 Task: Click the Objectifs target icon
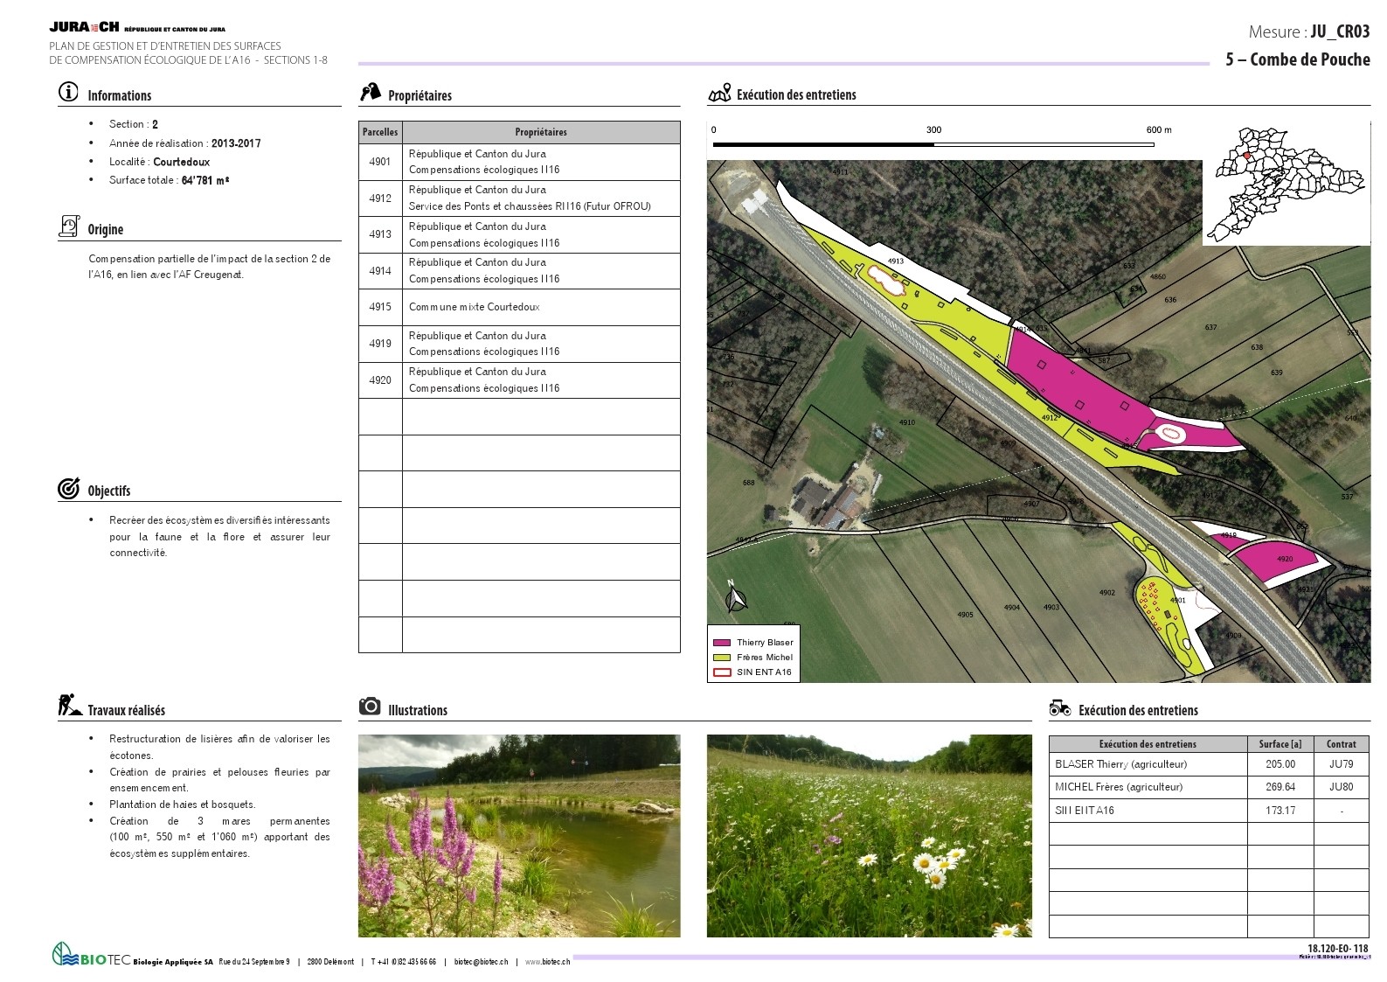pyautogui.click(x=68, y=489)
